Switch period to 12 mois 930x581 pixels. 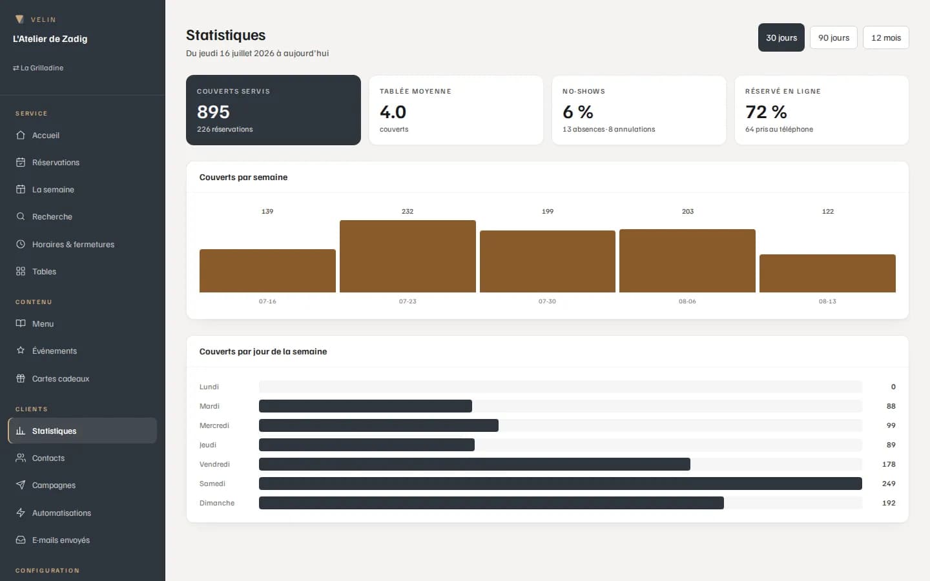click(886, 37)
